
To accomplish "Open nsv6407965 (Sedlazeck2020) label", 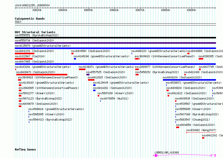I will 35,62.
